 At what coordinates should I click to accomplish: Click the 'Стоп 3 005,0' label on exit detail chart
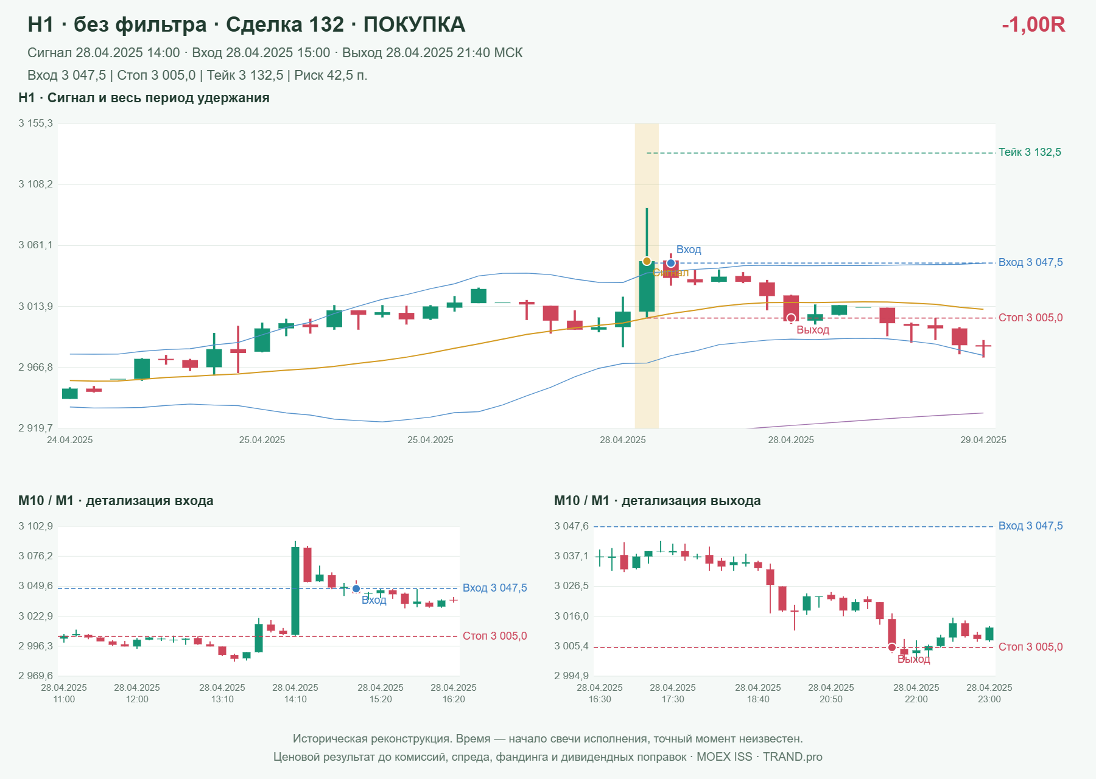[1031, 647]
